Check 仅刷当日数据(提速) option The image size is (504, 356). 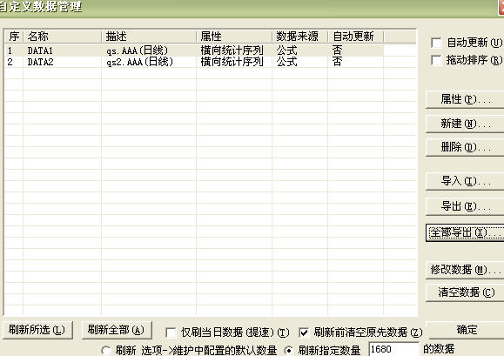(x=171, y=332)
